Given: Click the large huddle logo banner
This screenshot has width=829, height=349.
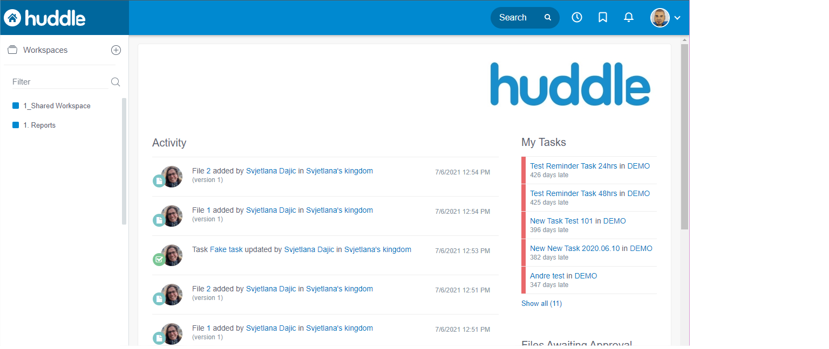Looking at the screenshot, I should click(570, 84).
